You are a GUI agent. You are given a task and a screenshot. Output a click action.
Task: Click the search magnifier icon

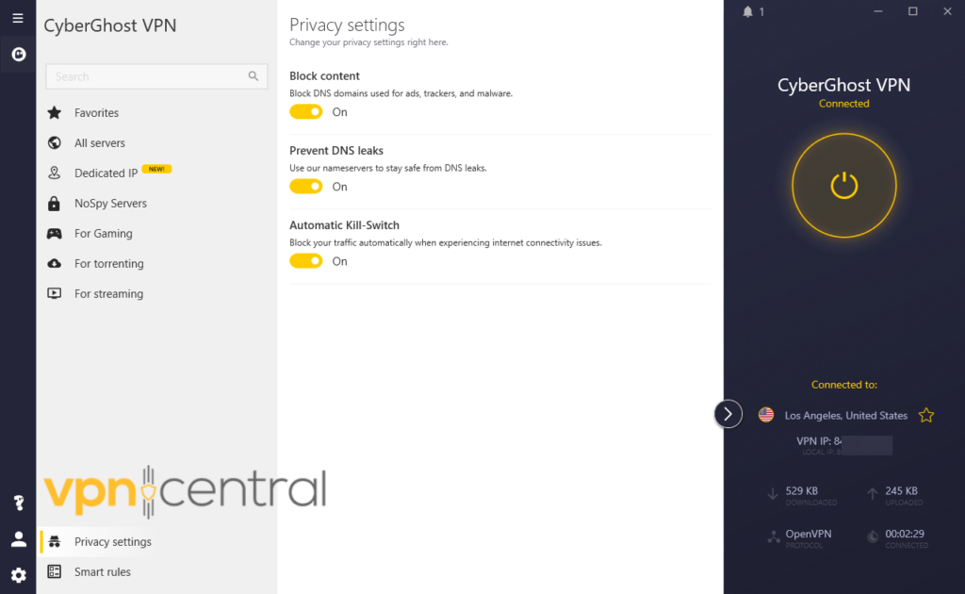[x=254, y=76]
